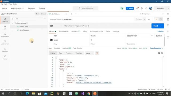The width and height of the screenshot is (171, 96).
Task: Open the Save Response dropdown
Action: [x=157, y=48]
